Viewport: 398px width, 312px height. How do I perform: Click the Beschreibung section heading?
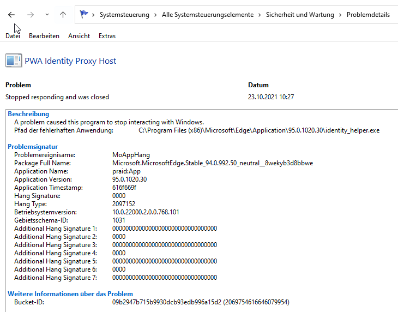pyautogui.click(x=28, y=114)
